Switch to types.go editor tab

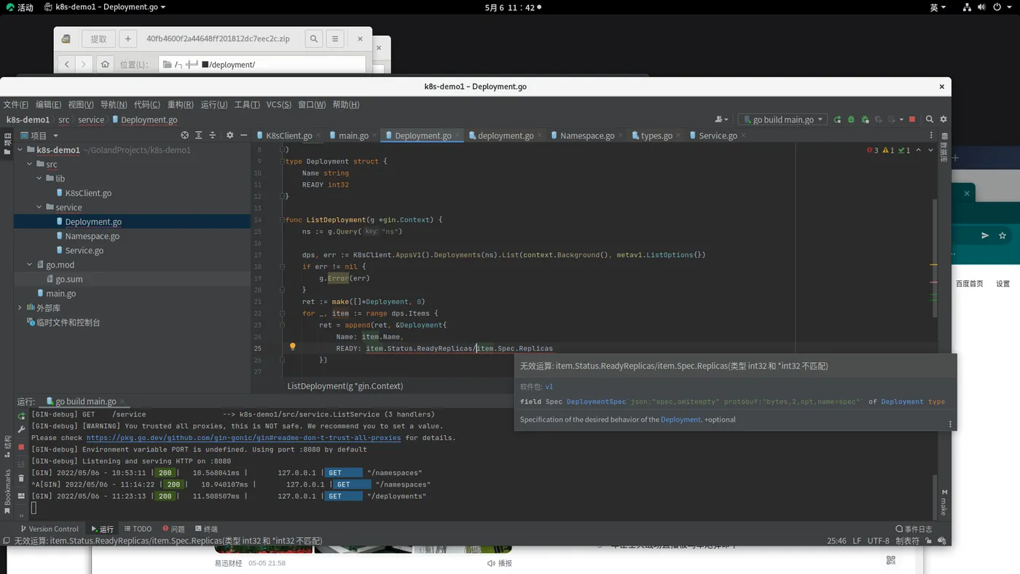(656, 135)
